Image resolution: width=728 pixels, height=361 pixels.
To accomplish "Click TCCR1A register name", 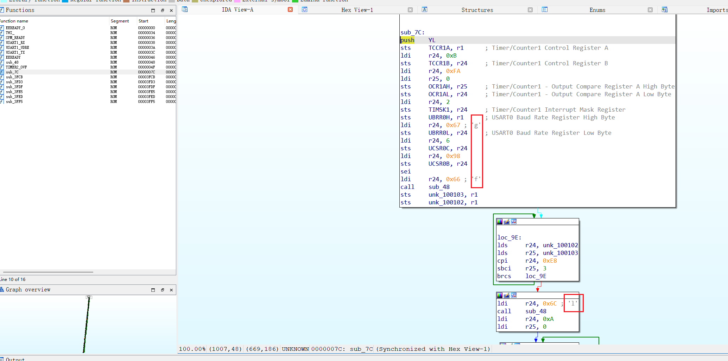I will tap(439, 48).
